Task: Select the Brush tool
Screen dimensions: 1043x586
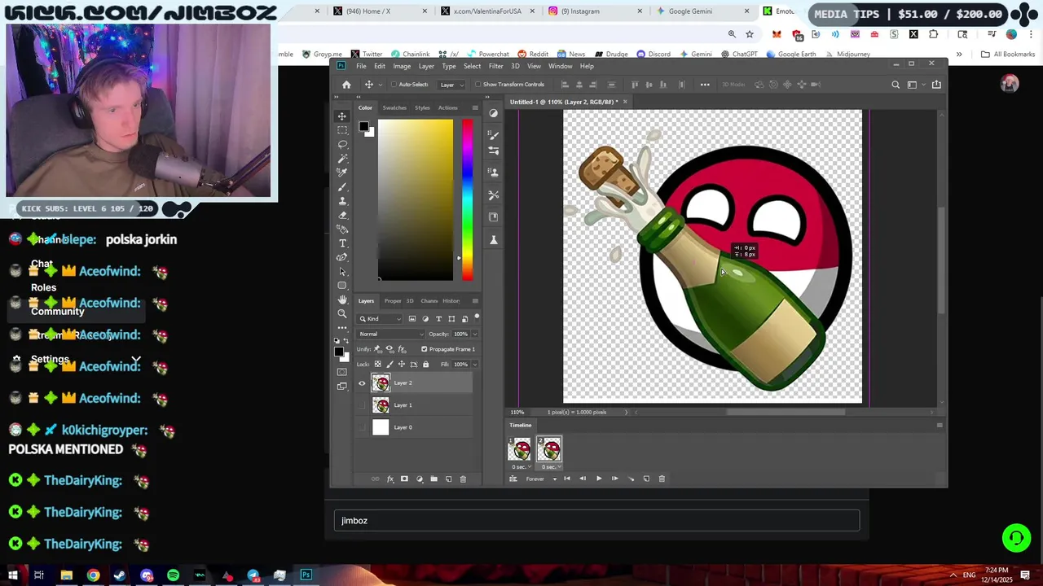Action: click(x=342, y=186)
